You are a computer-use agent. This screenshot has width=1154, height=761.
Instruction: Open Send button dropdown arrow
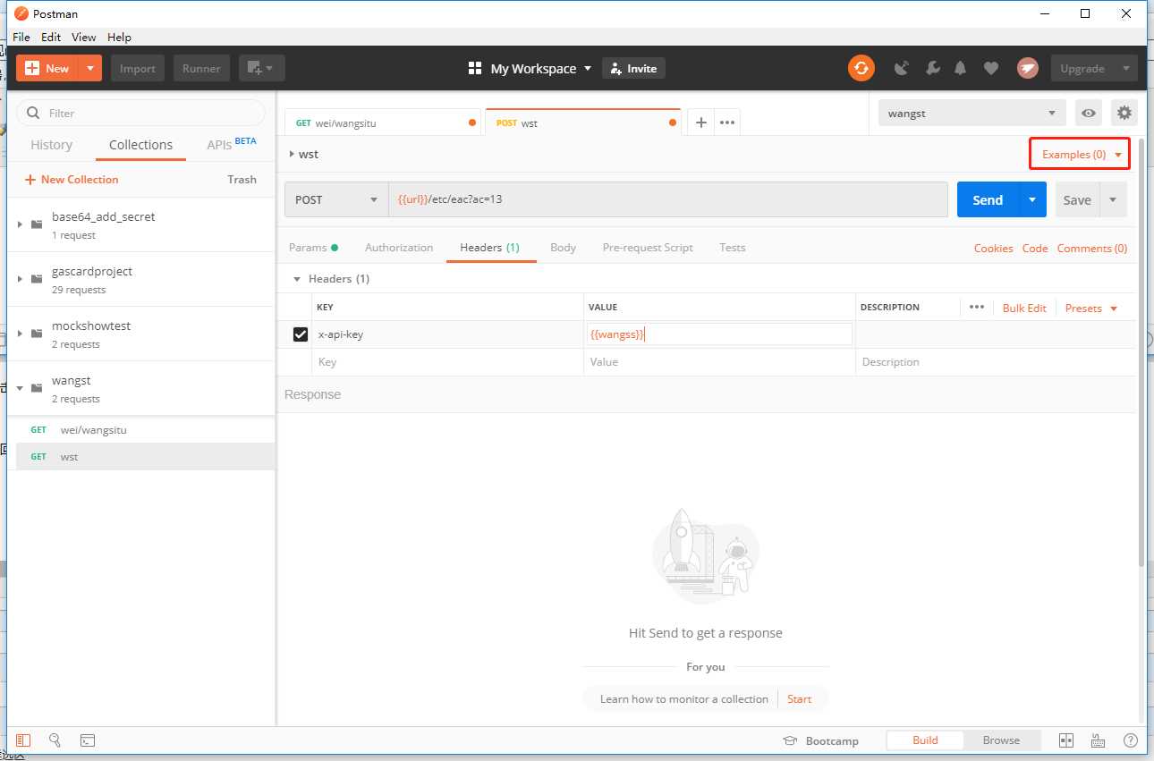(x=1031, y=199)
